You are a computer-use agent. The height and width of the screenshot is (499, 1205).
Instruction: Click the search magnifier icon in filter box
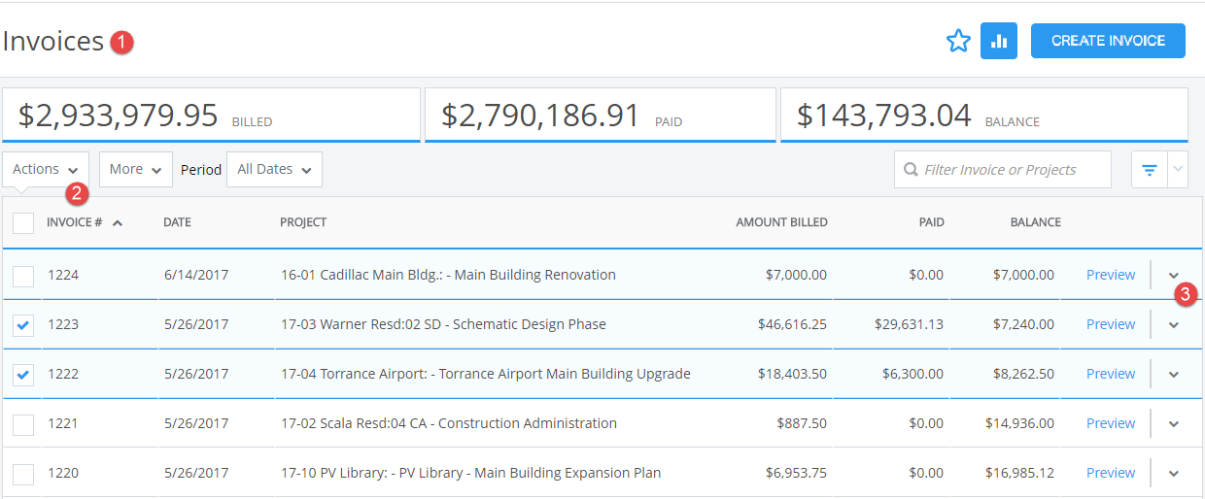[911, 170]
